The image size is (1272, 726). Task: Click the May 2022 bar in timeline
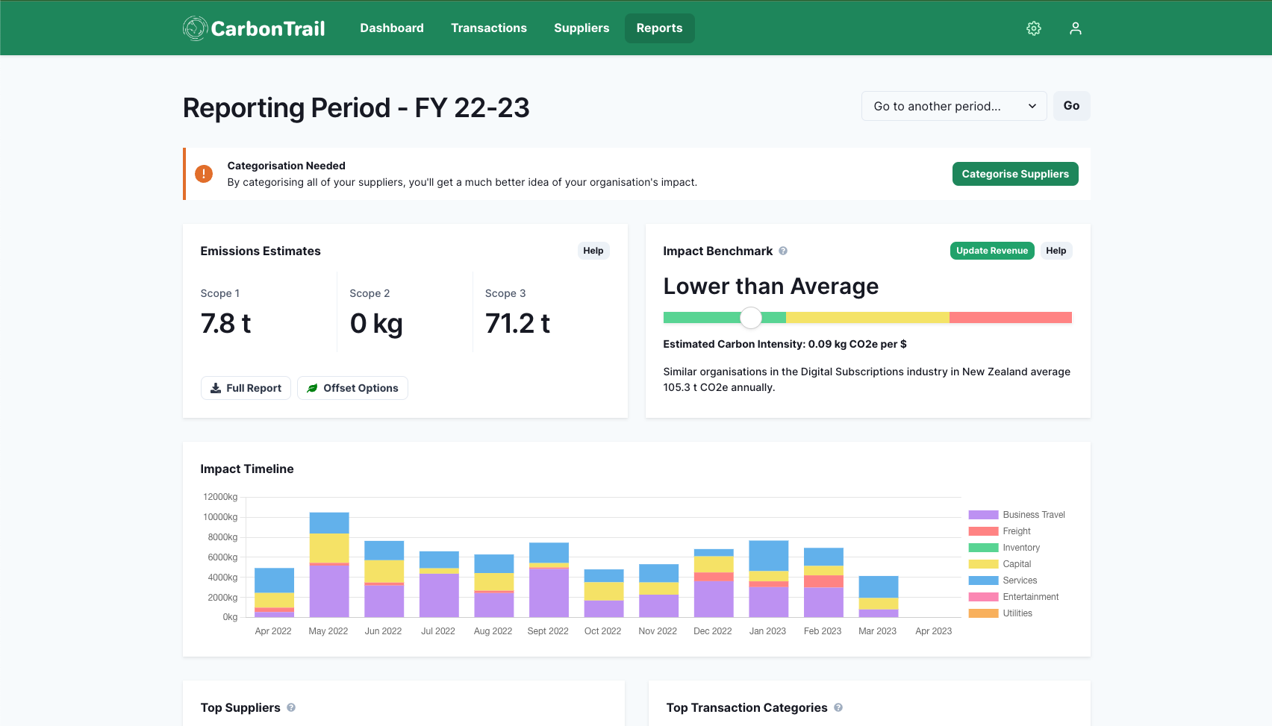pyautogui.click(x=329, y=565)
